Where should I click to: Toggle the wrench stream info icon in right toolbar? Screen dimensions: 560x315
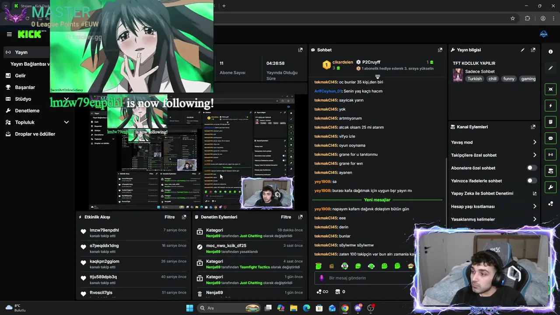pos(550,187)
